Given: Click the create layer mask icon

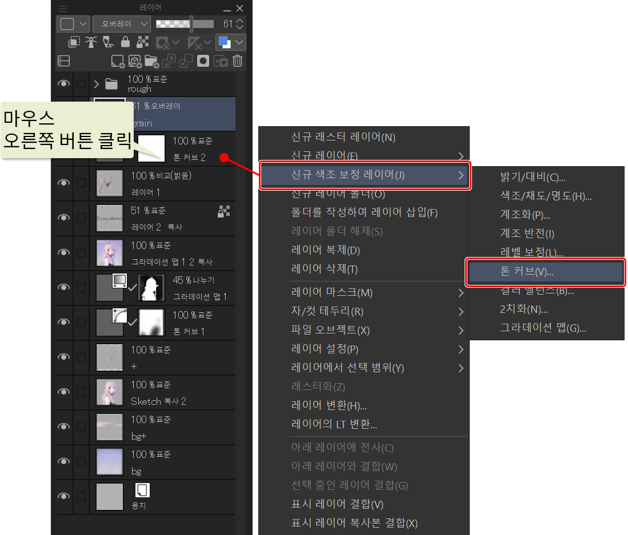Looking at the screenshot, I should point(203,61).
